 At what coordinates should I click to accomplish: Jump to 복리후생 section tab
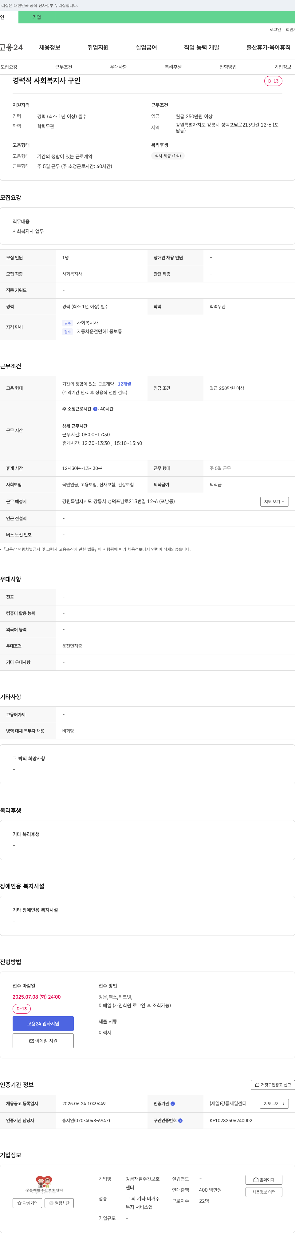173,67
